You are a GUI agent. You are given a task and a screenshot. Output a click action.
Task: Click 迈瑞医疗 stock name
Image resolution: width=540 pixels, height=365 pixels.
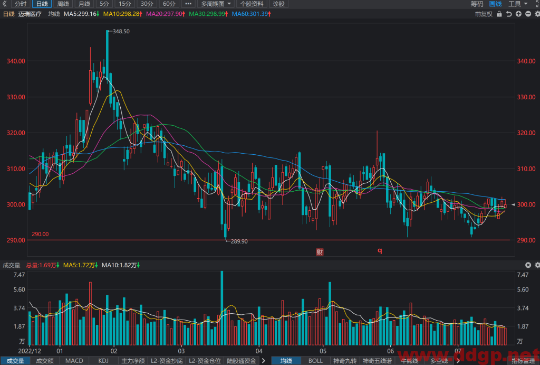[x=30, y=14]
